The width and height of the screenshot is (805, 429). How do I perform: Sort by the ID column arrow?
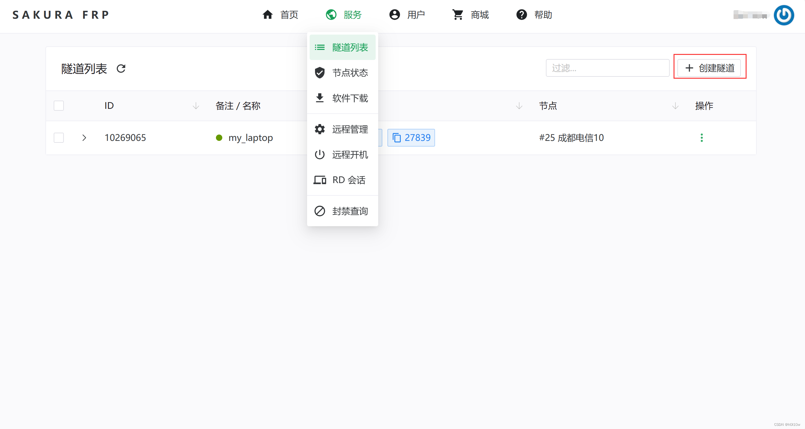(196, 106)
